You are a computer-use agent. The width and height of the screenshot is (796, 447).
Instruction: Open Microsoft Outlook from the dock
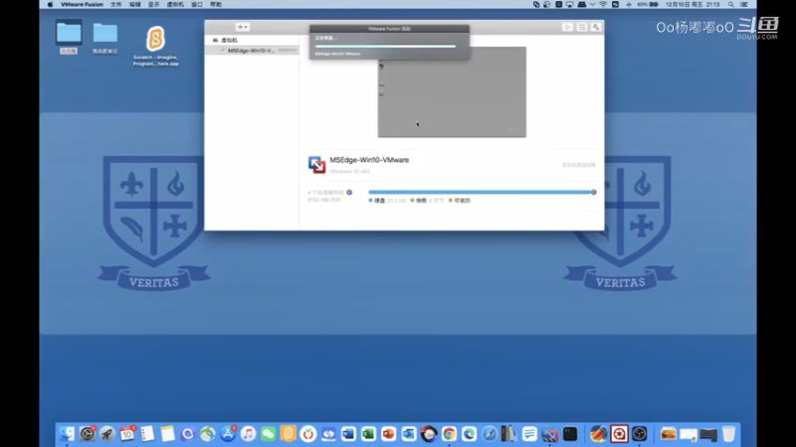coord(409,434)
